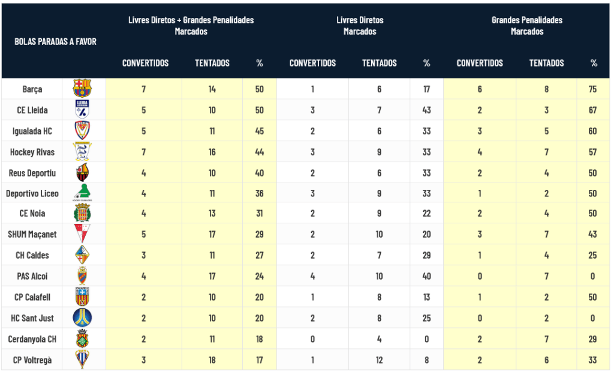Click the first CONVERTIDOS column header

(146, 63)
